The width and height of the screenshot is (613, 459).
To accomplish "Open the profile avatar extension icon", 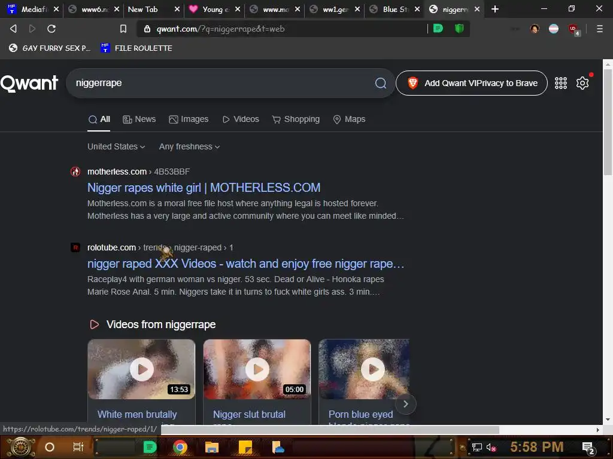I will [535, 29].
